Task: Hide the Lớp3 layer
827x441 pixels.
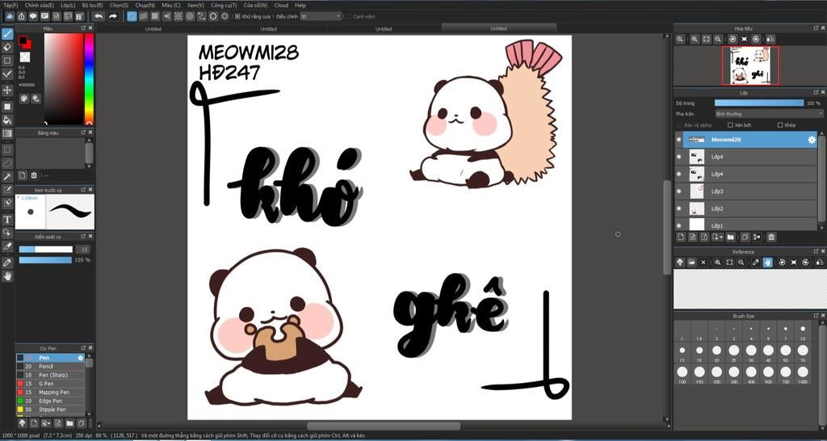Action: point(678,191)
